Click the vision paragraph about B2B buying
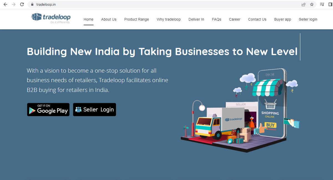 (97, 80)
